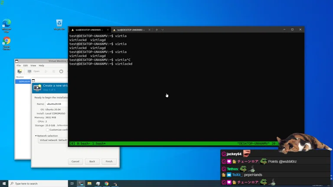333x187 pixels.
Task: Open Microsoft Edge desktop shortcut
Action: click(x=7, y=26)
